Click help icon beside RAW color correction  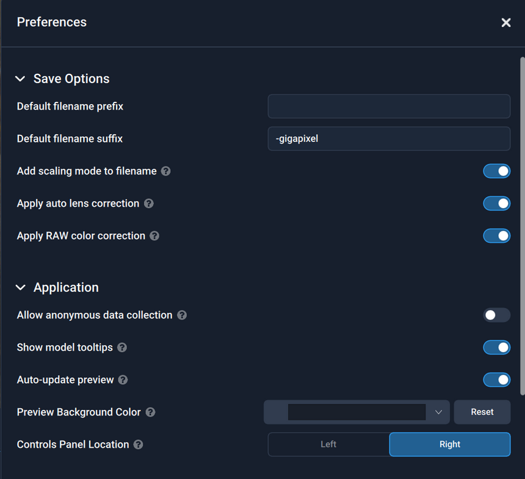(154, 236)
